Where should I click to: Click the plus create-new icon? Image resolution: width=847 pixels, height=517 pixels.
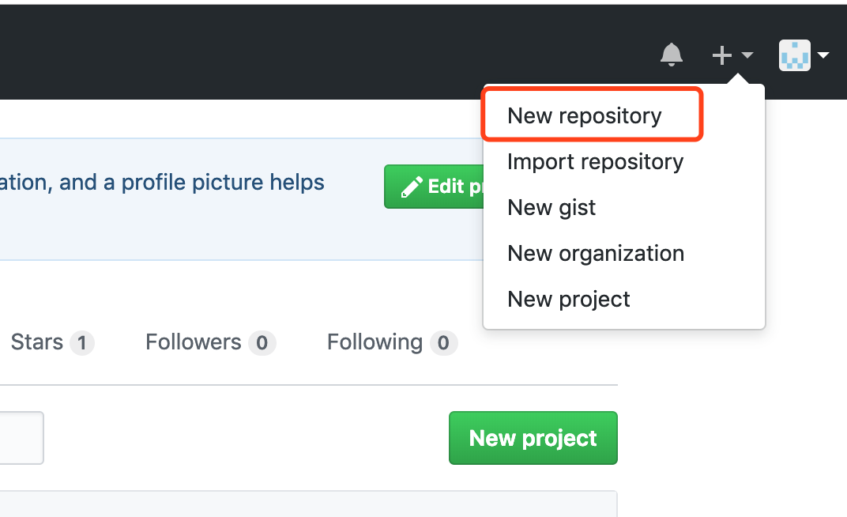721,55
